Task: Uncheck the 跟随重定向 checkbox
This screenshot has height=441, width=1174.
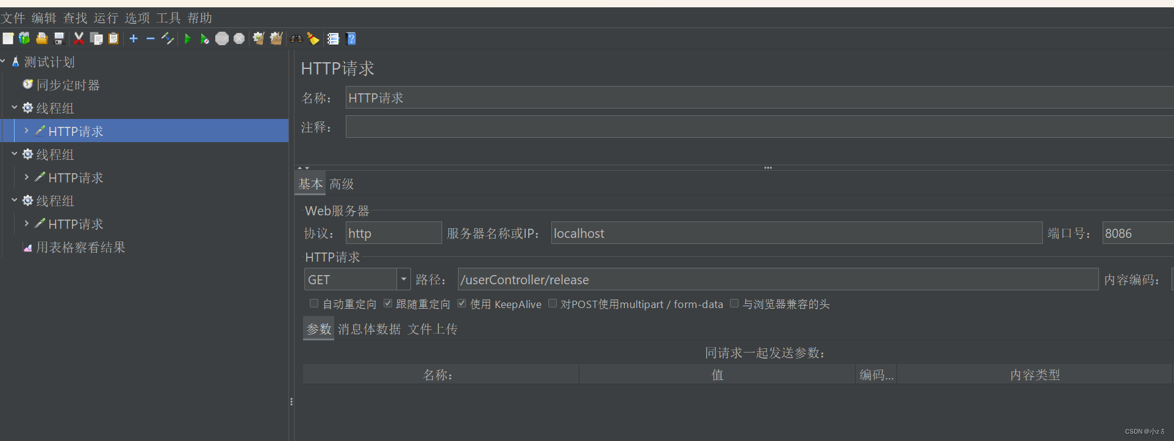Action: pos(388,303)
